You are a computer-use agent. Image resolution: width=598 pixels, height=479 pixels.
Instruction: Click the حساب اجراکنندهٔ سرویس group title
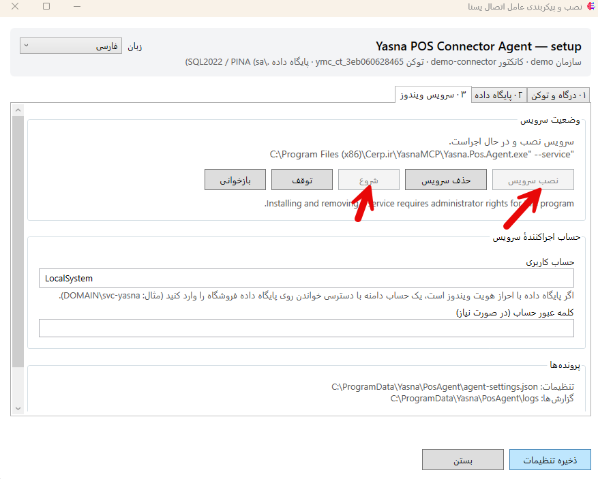536,237
